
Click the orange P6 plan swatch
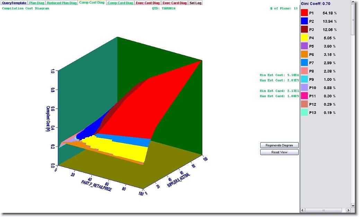(x=304, y=55)
